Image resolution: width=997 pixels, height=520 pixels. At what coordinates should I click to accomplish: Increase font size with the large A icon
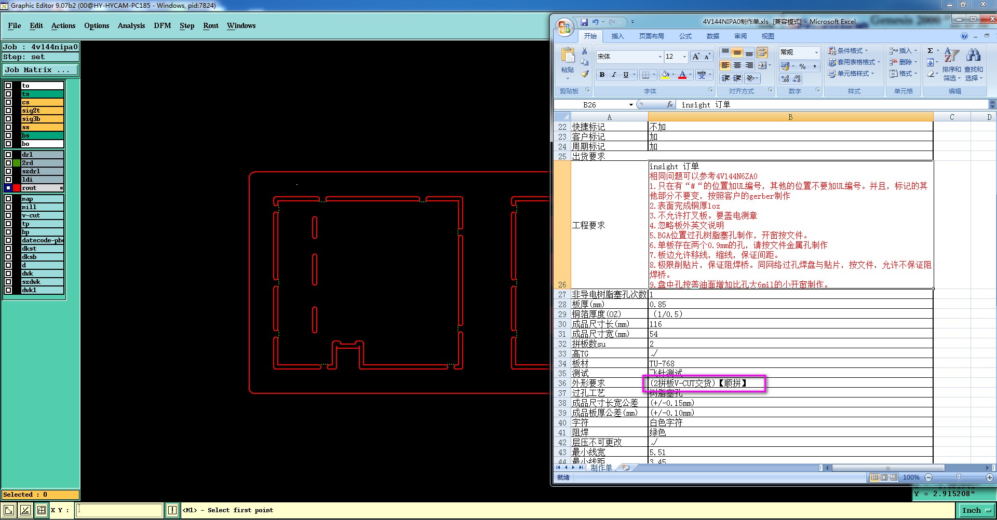(x=696, y=57)
